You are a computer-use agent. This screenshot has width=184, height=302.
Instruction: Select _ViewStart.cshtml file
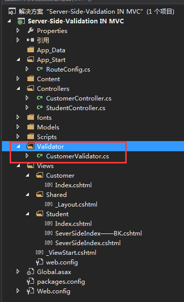click(x=71, y=252)
